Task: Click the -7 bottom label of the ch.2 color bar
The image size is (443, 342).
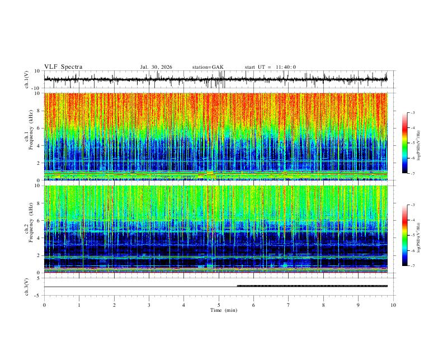Action: point(412,265)
